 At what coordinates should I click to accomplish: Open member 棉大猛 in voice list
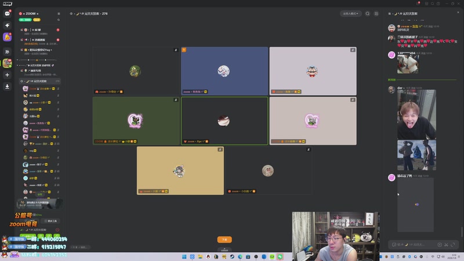pos(40,96)
